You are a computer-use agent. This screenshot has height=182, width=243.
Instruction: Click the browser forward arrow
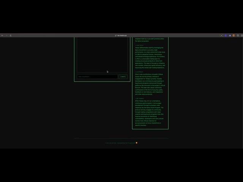click(6, 35)
